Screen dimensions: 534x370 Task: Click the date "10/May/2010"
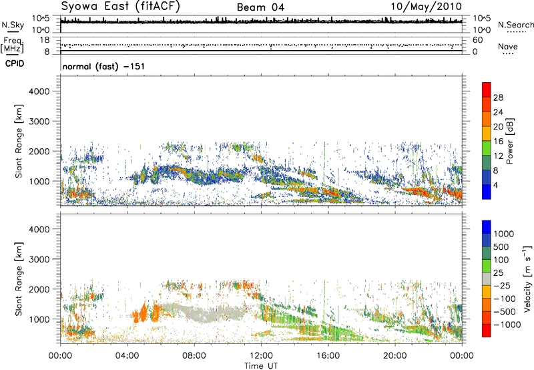(x=427, y=7)
